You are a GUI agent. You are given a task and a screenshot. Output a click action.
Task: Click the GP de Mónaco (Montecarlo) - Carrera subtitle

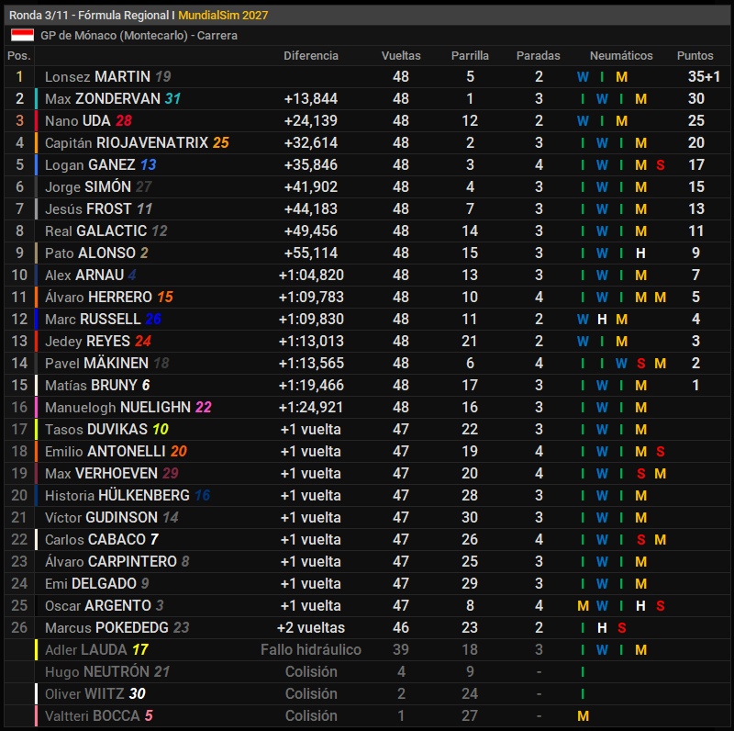coord(139,36)
